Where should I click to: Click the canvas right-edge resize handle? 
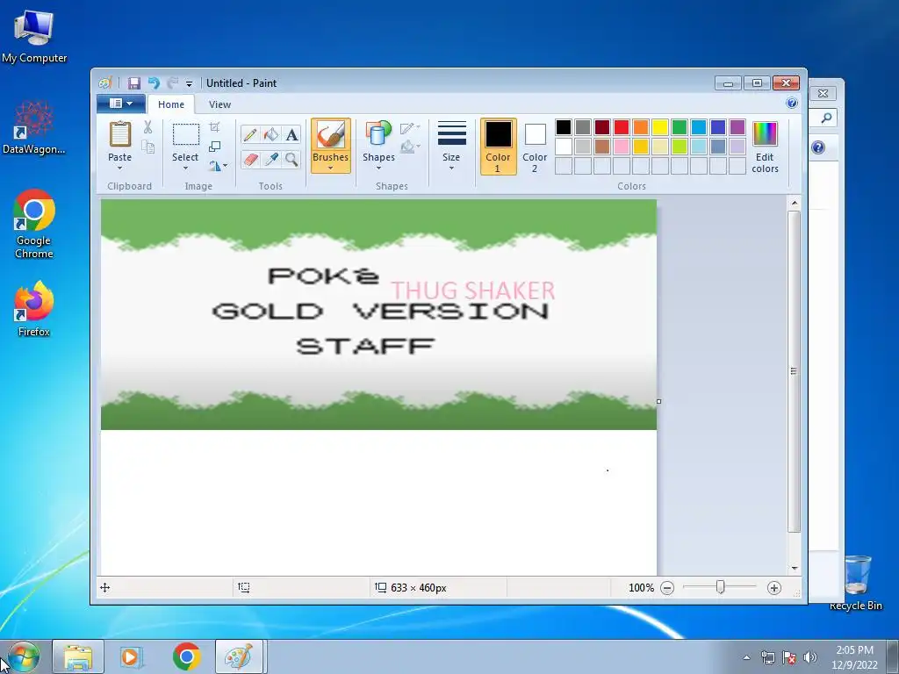pos(658,401)
